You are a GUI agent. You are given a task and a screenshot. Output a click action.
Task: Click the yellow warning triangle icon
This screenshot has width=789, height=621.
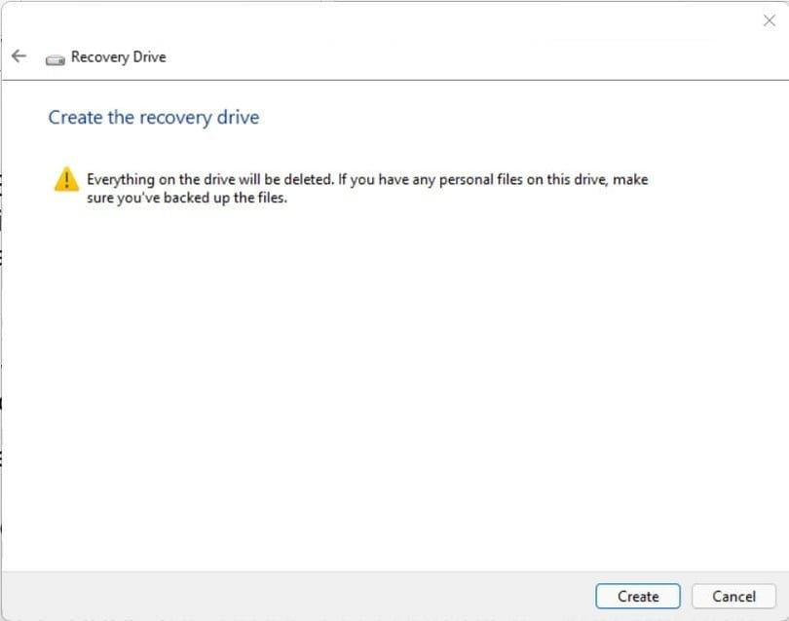[x=66, y=179]
